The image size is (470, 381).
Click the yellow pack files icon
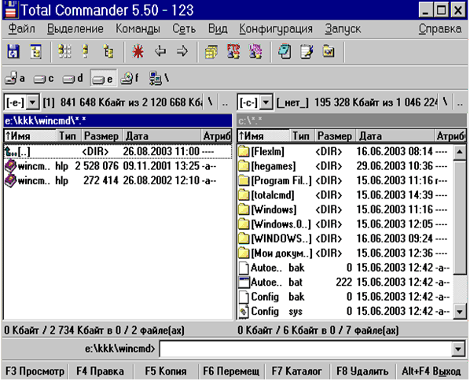(x=211, y=52)
